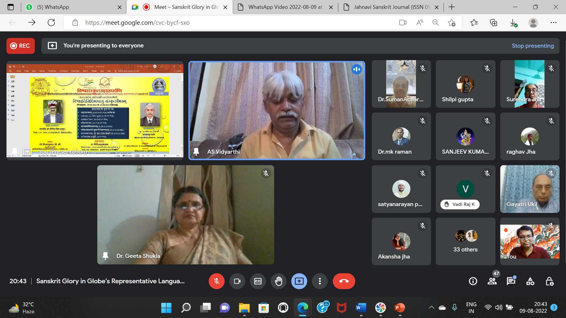Unmute the microphone in call controls
The image size is (566, 318).
216,281
